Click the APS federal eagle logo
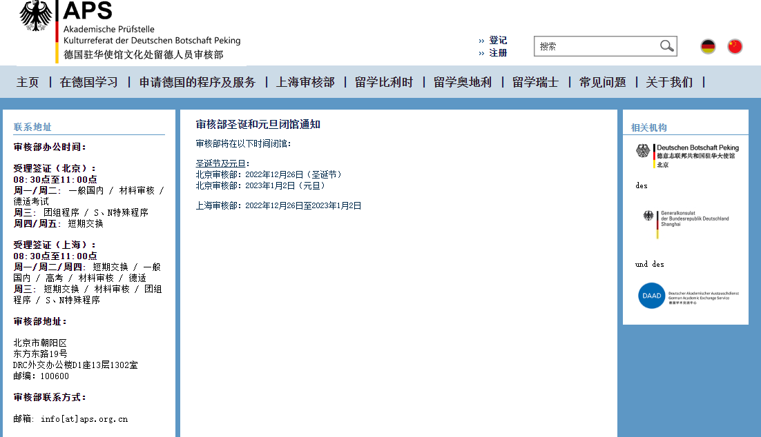761x437 pixels. (36, 16)
